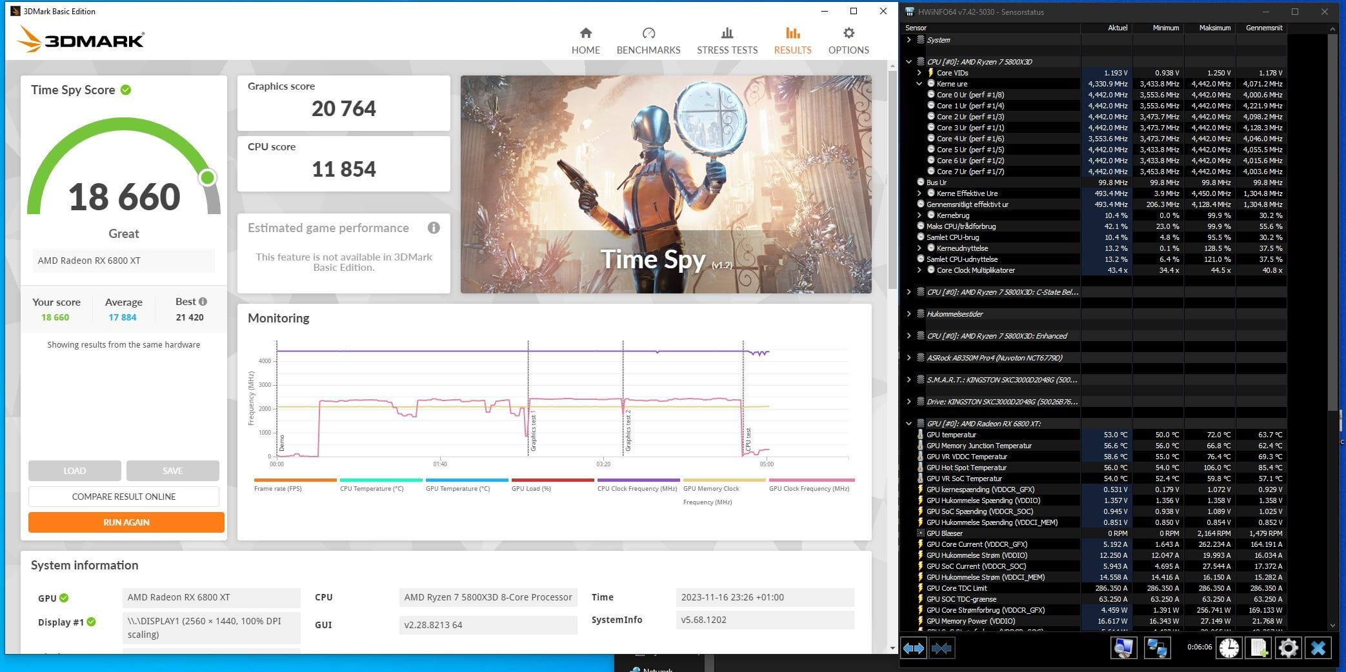Expand the Core Clock Multiplikatorer row
Viewport: 1346px width, 672px height.
[919, 270]
